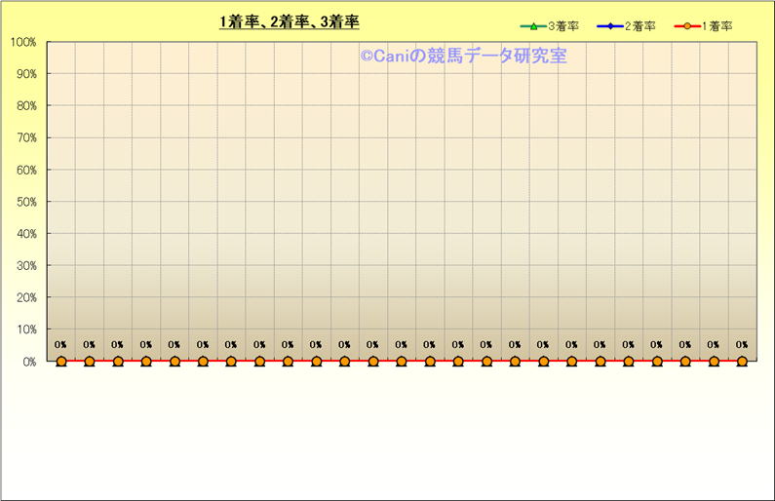Select the leftmost 0% data label above markers
775x501 pixels.
click(60, 344)
